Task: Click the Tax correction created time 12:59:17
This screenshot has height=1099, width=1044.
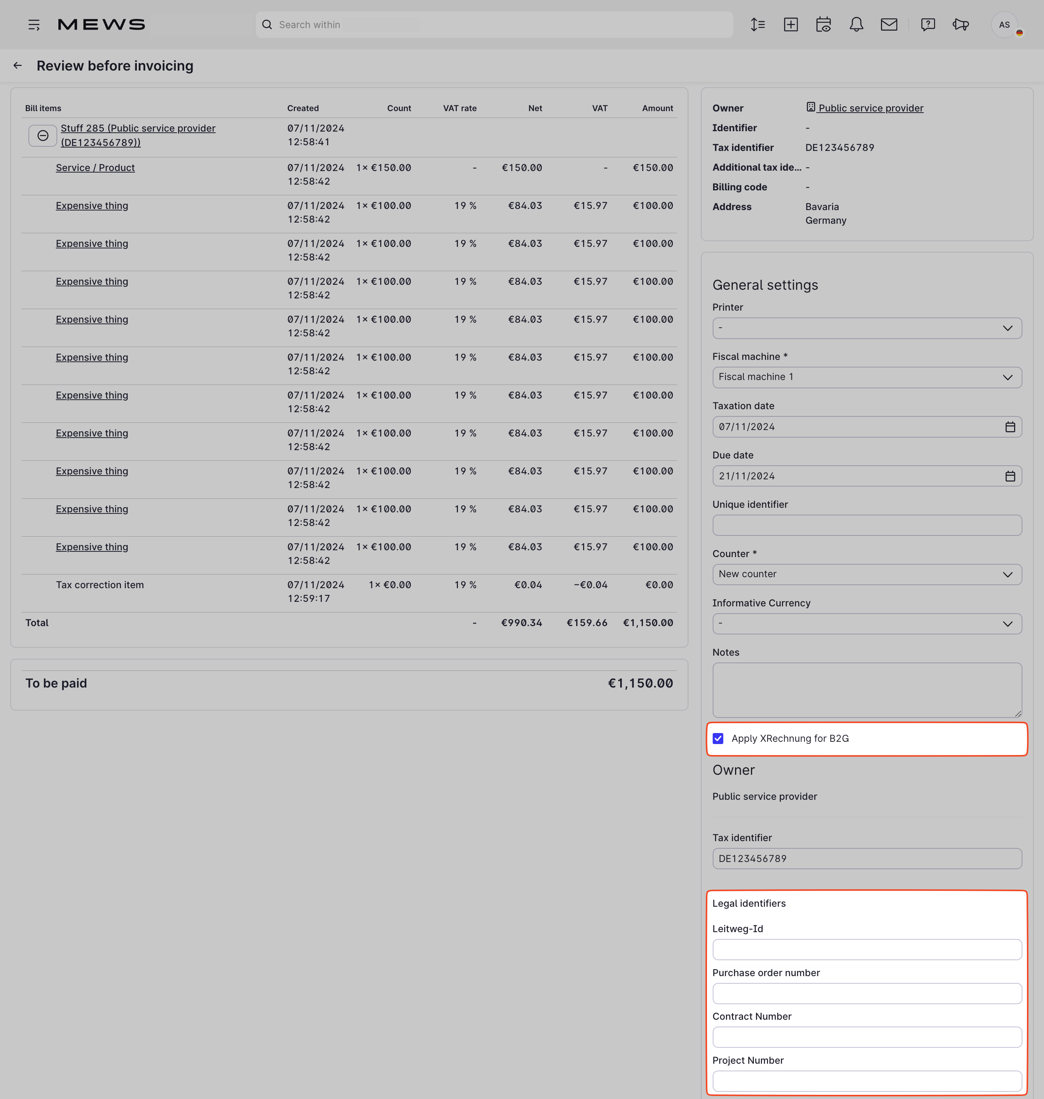Action: [309, 598]
